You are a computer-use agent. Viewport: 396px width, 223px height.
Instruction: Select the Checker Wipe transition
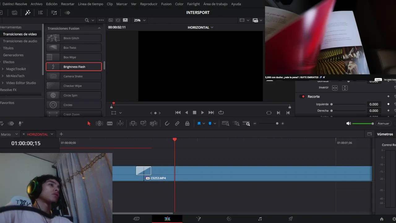coord(74,86)
